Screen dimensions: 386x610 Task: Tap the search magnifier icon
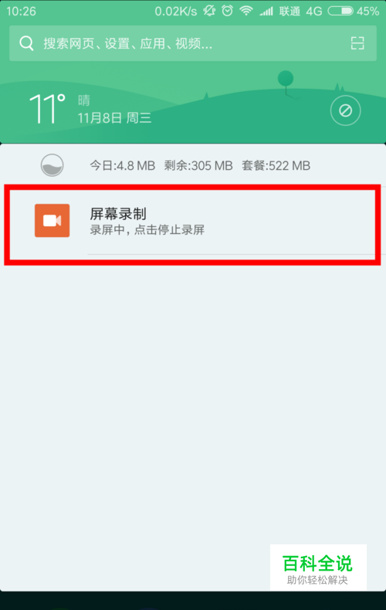26,43
